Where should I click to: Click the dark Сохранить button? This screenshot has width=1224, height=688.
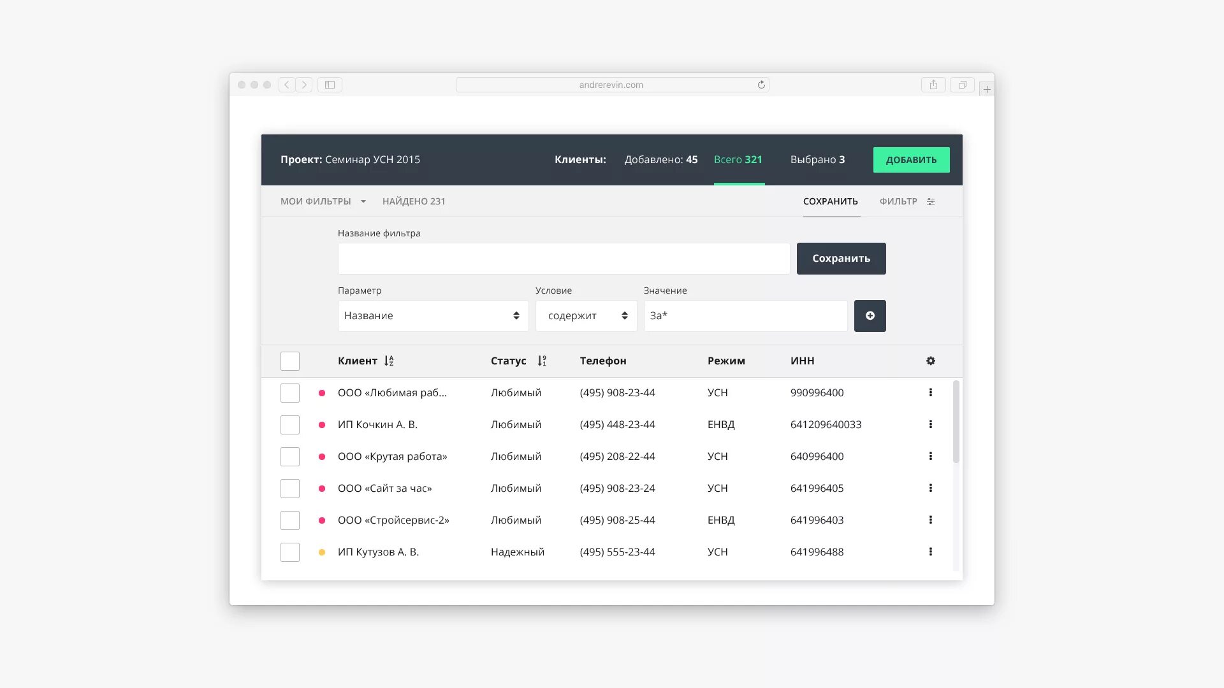point(841,259)
